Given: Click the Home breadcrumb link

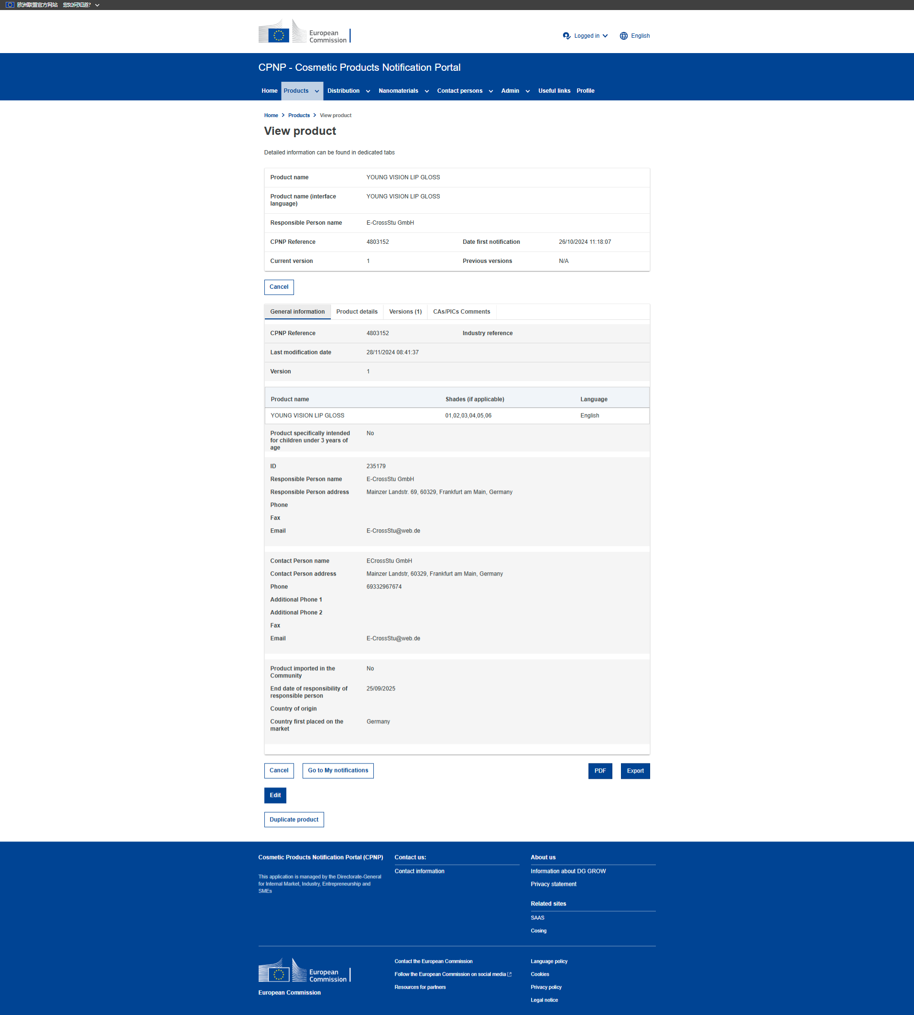Looking at the screenshot, I should tap(271, 116).
